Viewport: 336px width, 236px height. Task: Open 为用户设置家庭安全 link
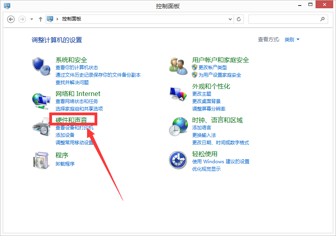[x=220, y=75]
